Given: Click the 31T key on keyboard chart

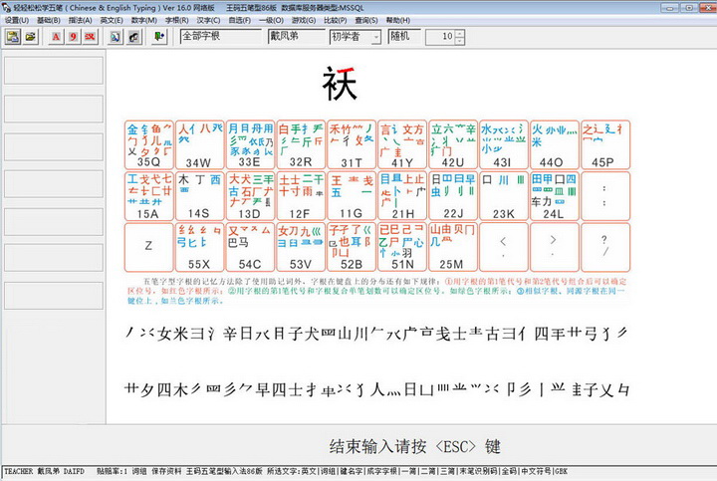Looking at the screenshot, I should point(352,145).
